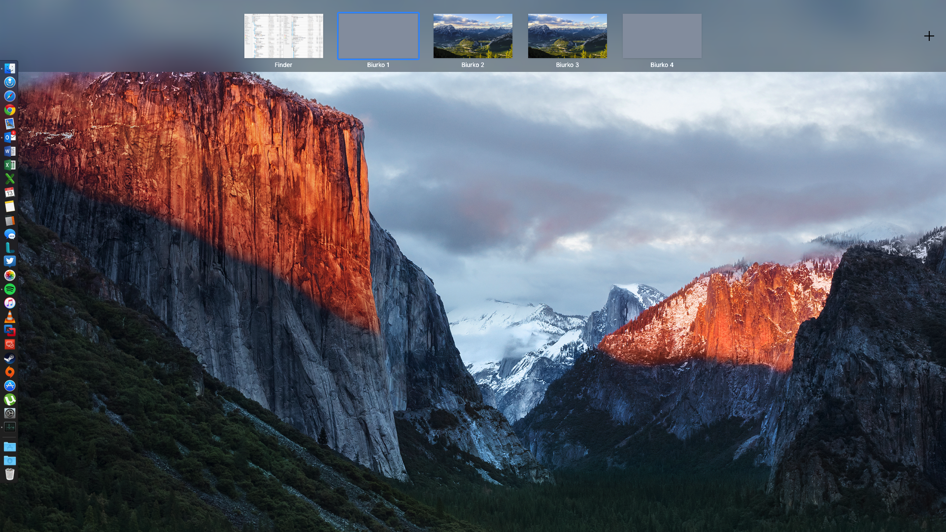Switch to the Finder fullscreen space
946x532 pixels.
284,36
